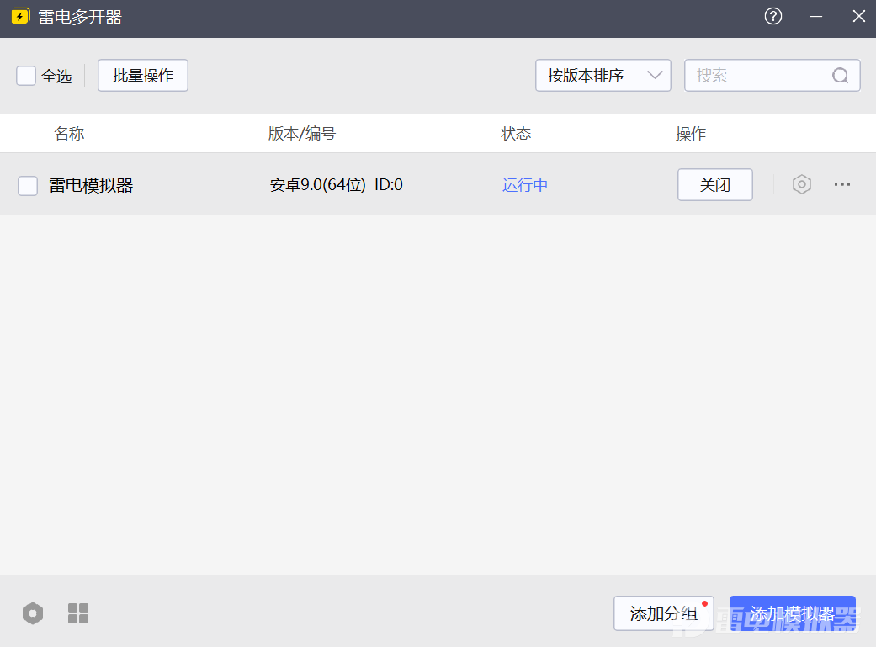The image size is (876, 647).
Task: Click the magnifier icon in the search box
Action: pyautogui.click(x=840, y=75)
